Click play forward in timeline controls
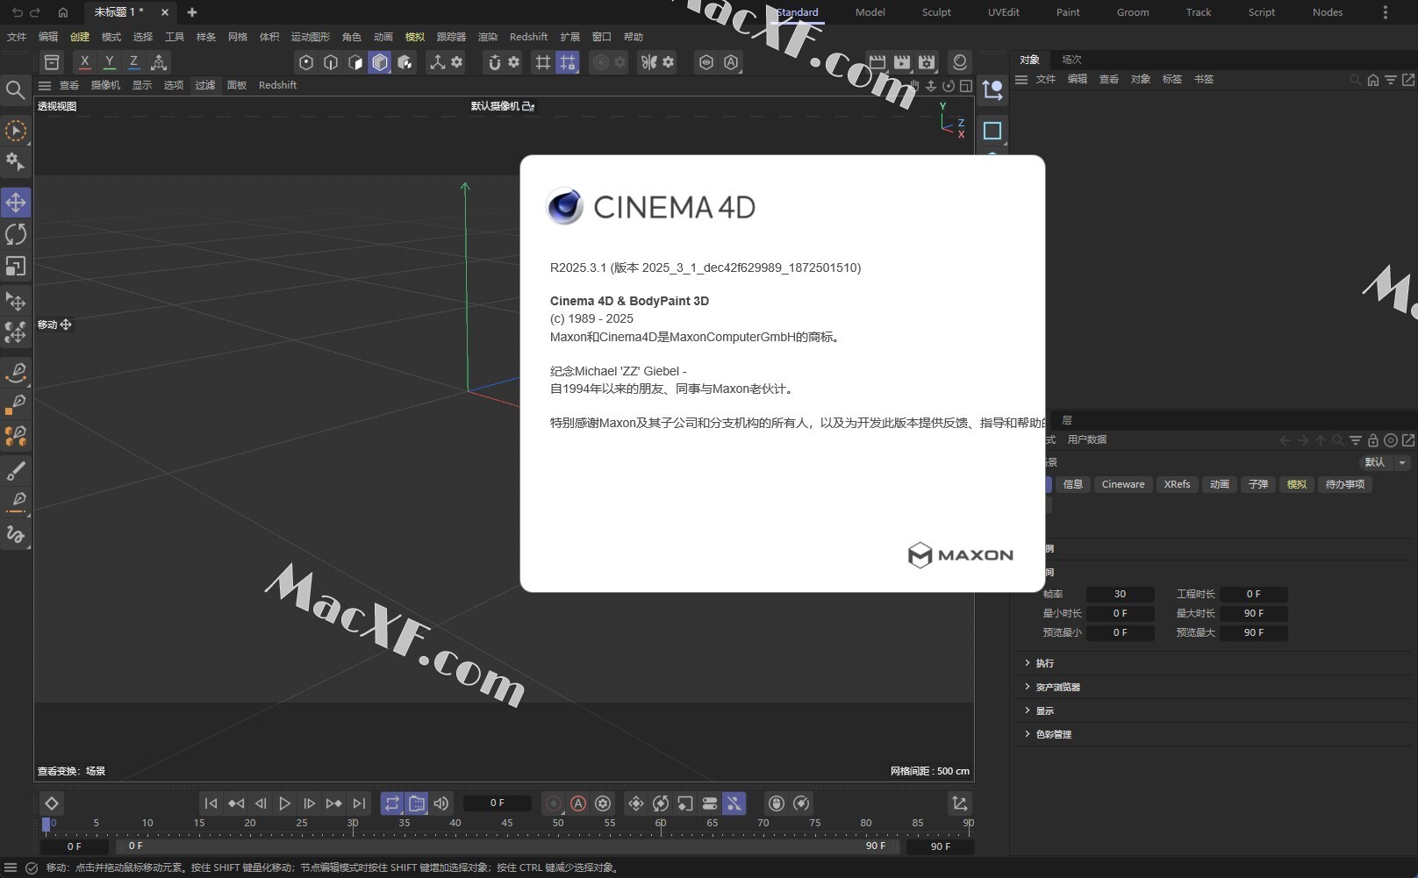The image size is (1418, 878). click(x=284, y=803)
